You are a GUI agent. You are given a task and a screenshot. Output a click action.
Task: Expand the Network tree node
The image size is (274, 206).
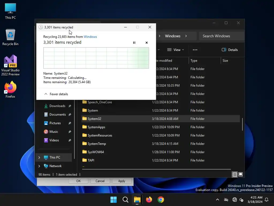point(39,166)
